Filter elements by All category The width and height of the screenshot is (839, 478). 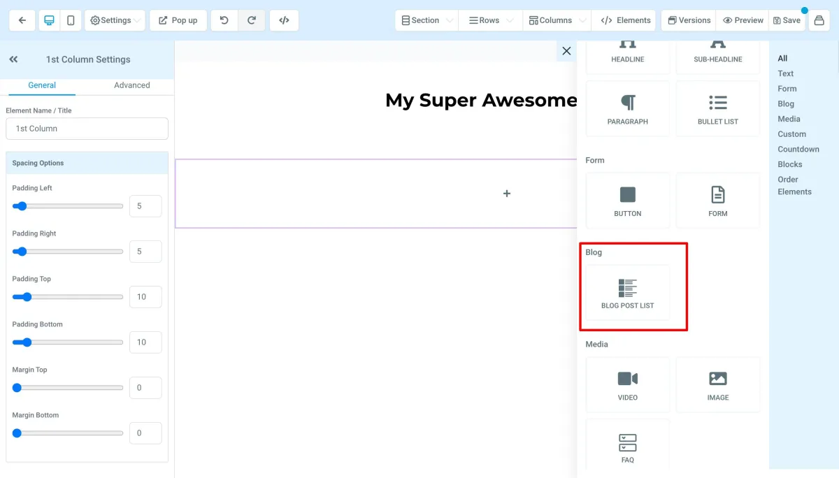click(x=782, y=58)
